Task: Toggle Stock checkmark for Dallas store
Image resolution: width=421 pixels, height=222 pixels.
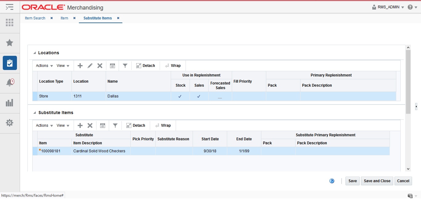Action: pyautogui.click(x=180, y=96)
